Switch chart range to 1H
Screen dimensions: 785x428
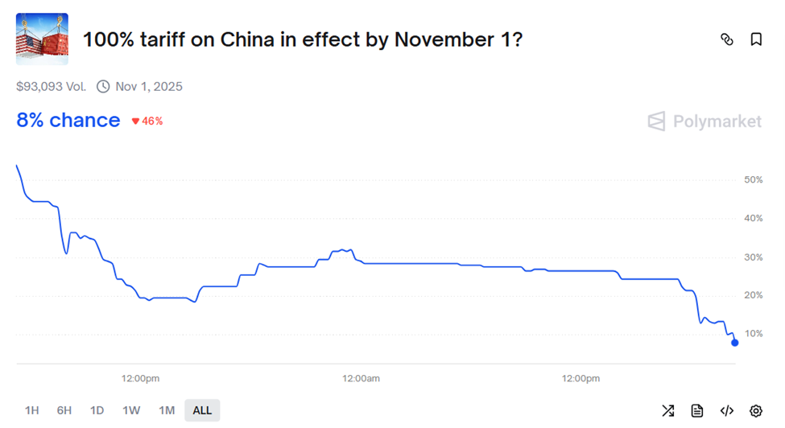tap(32, 410)
